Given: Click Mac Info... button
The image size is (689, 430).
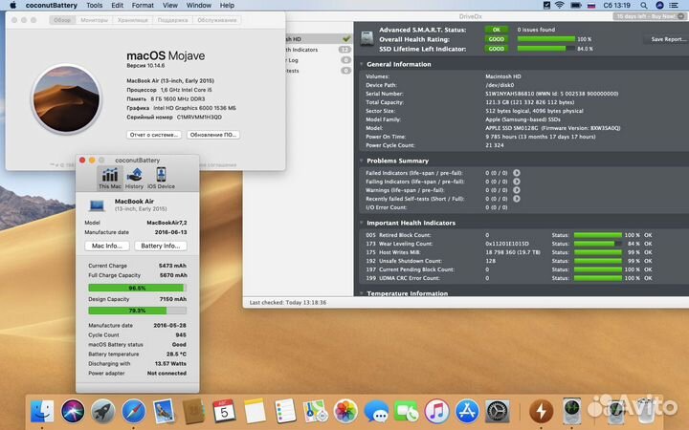Looking at the screenshot, I should coord(107,246).
